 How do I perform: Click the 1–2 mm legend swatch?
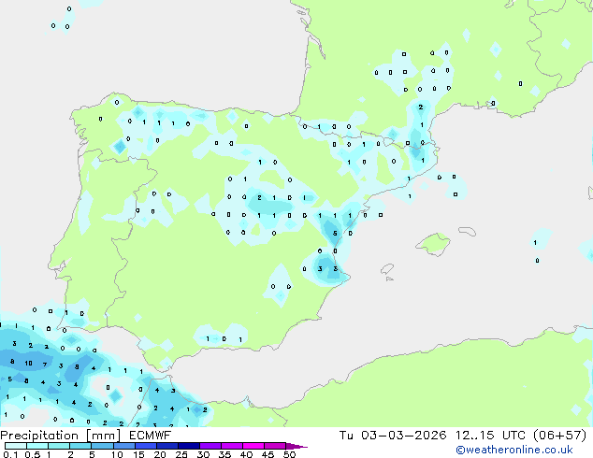point(59,446)
